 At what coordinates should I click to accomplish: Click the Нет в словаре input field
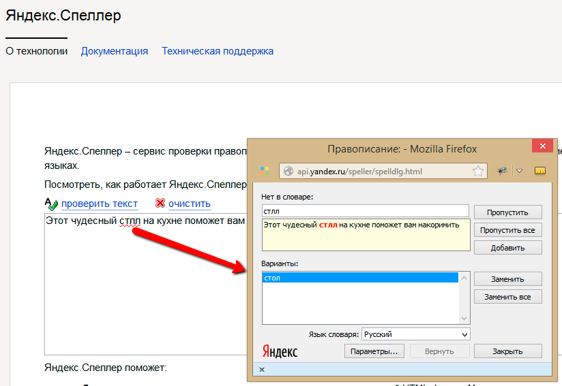(365, 211)
